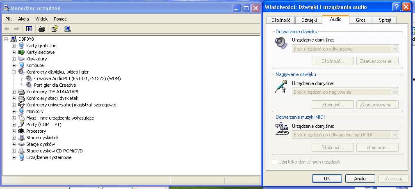Screen dimensions: 415x189
Task: Click the MIDI keyboard icon
Action: (x=281, y=129)
